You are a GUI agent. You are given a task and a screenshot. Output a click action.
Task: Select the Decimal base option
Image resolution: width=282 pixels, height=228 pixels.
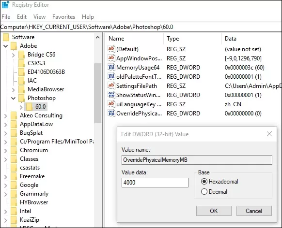204,192
